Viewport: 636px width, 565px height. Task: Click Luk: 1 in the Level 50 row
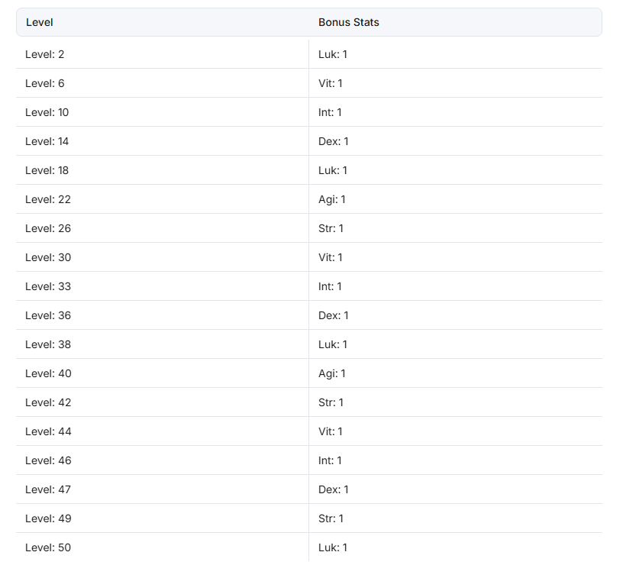(333, 547)
